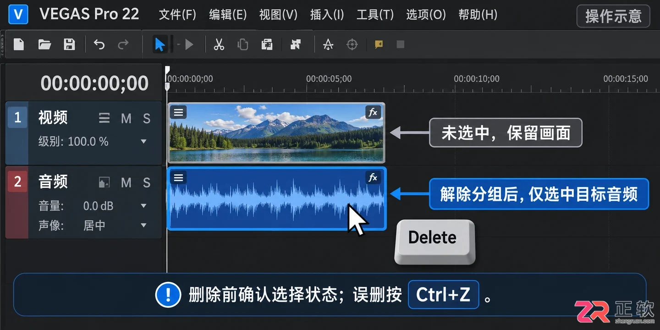Screen dimensions: 660x330
Task: Click the yellow marker toolbar icon
Action: pyautogui.click(x=379, y=44)
